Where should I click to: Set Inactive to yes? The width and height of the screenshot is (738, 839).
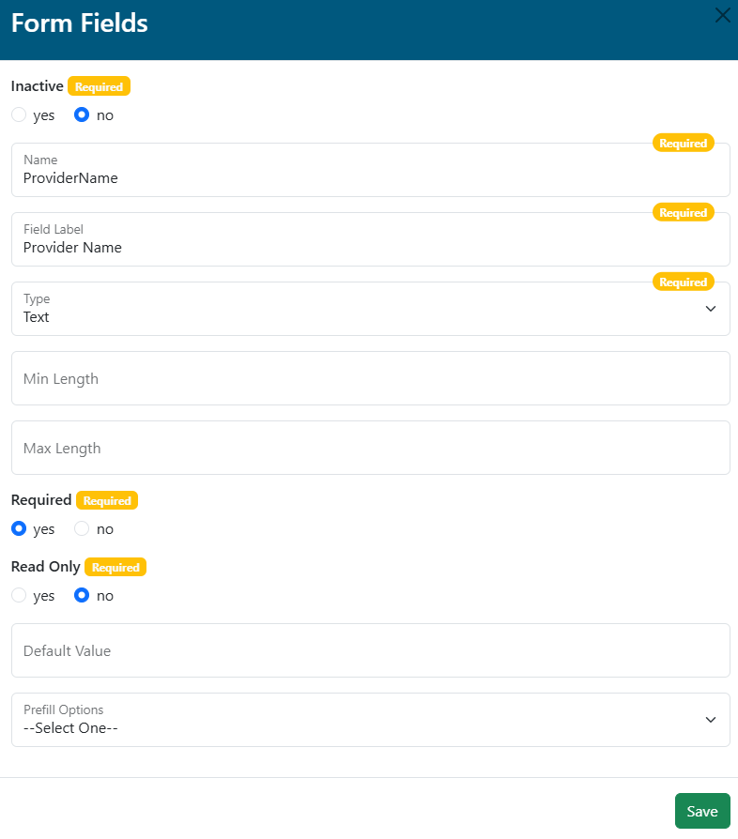[x=19, y=115]
